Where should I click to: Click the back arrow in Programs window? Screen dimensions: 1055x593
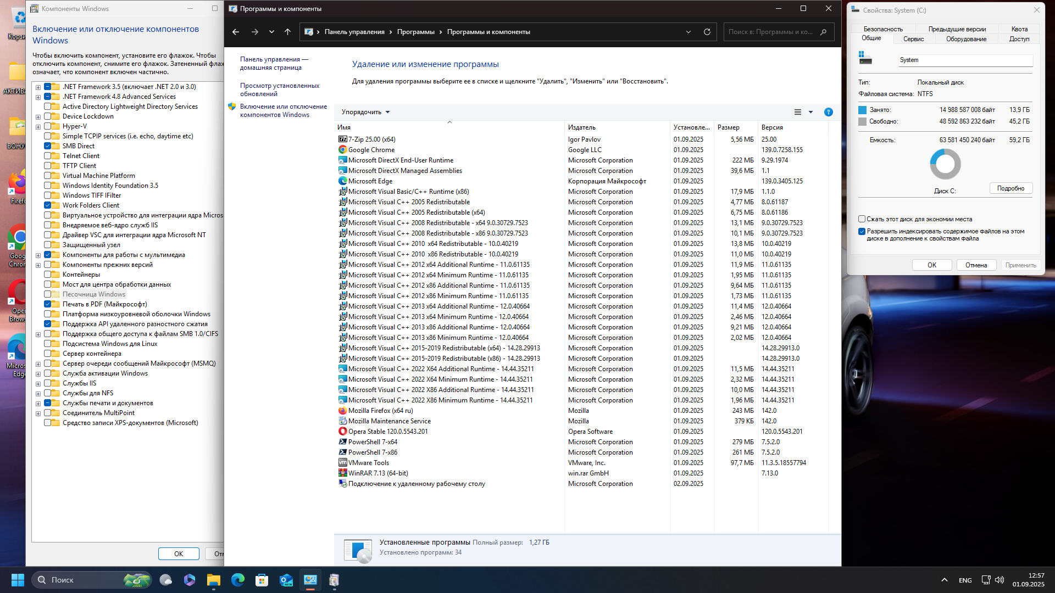pyautogui.click(x=236, y=32)
